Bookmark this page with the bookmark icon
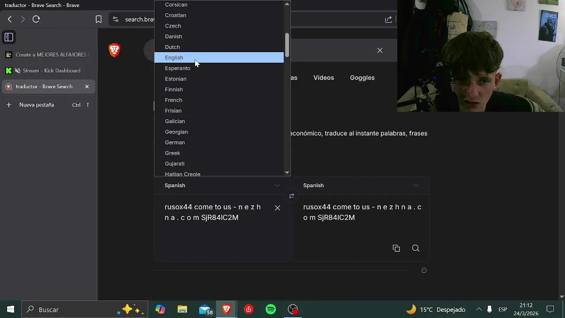Screen dimensions: 565x318 [x=98, y=19]
